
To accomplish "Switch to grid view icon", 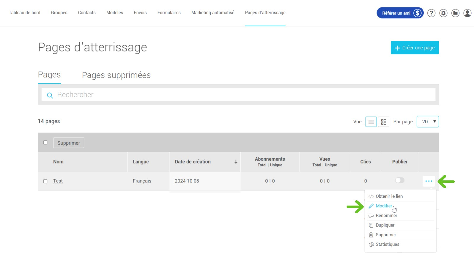I will 384,122.
